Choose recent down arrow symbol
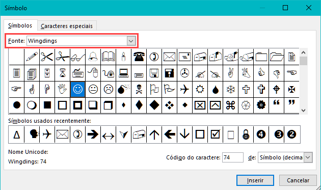321x190 pixels. coord(184,134)
